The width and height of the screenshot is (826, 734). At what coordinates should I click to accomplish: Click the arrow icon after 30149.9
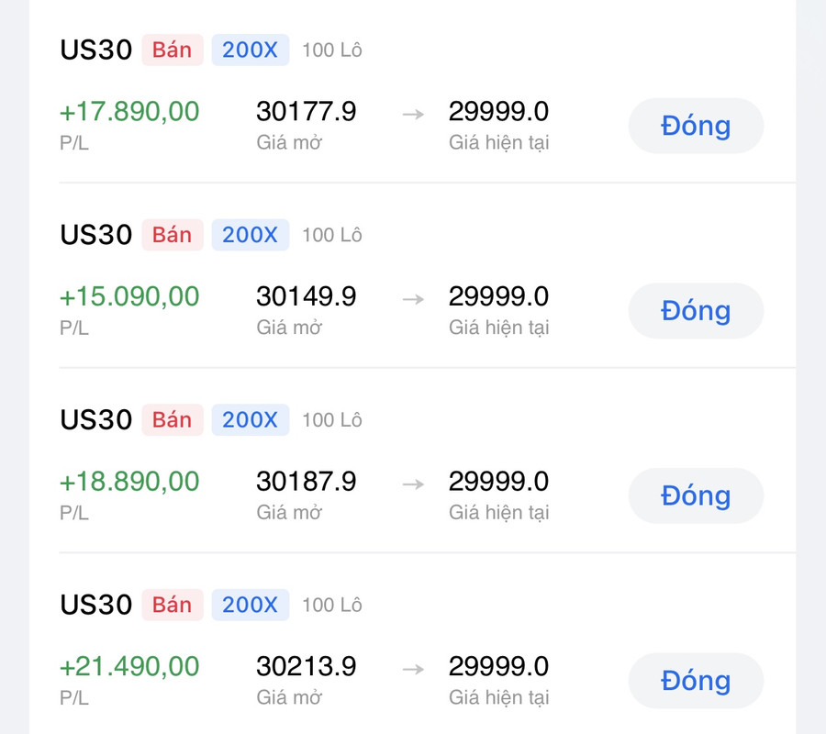[x=413, y=298]
